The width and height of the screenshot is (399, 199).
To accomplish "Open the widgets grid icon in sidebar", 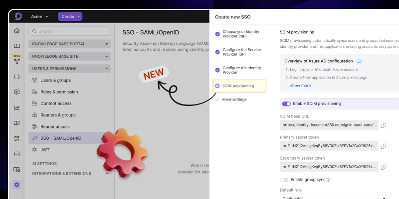I will pos(17,139).
